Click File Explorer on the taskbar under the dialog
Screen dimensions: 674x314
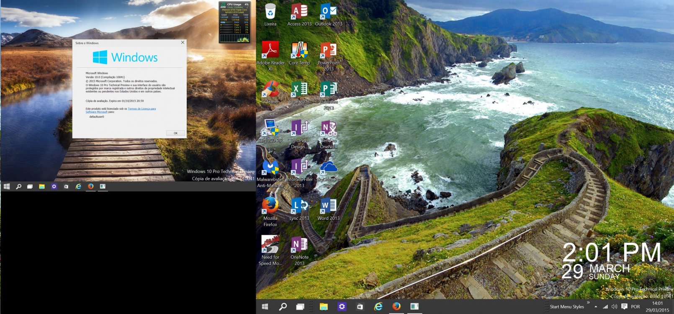(x=42, y=186)
